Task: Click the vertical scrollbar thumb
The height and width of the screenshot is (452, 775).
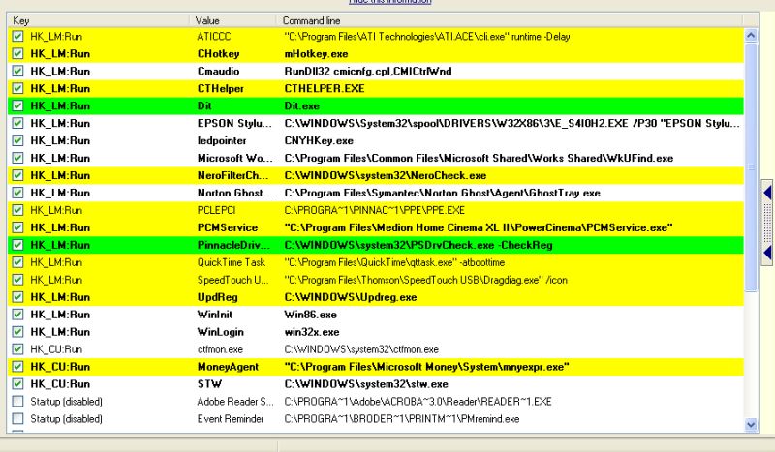Action: (751, 167)
